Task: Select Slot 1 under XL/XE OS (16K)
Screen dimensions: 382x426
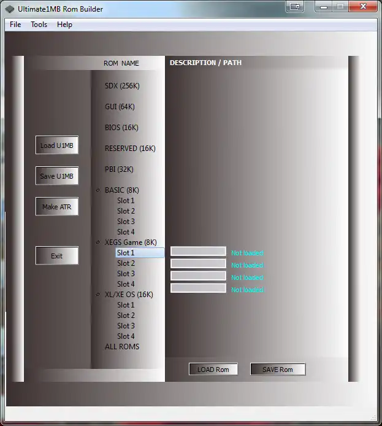Action: (126, 305)
